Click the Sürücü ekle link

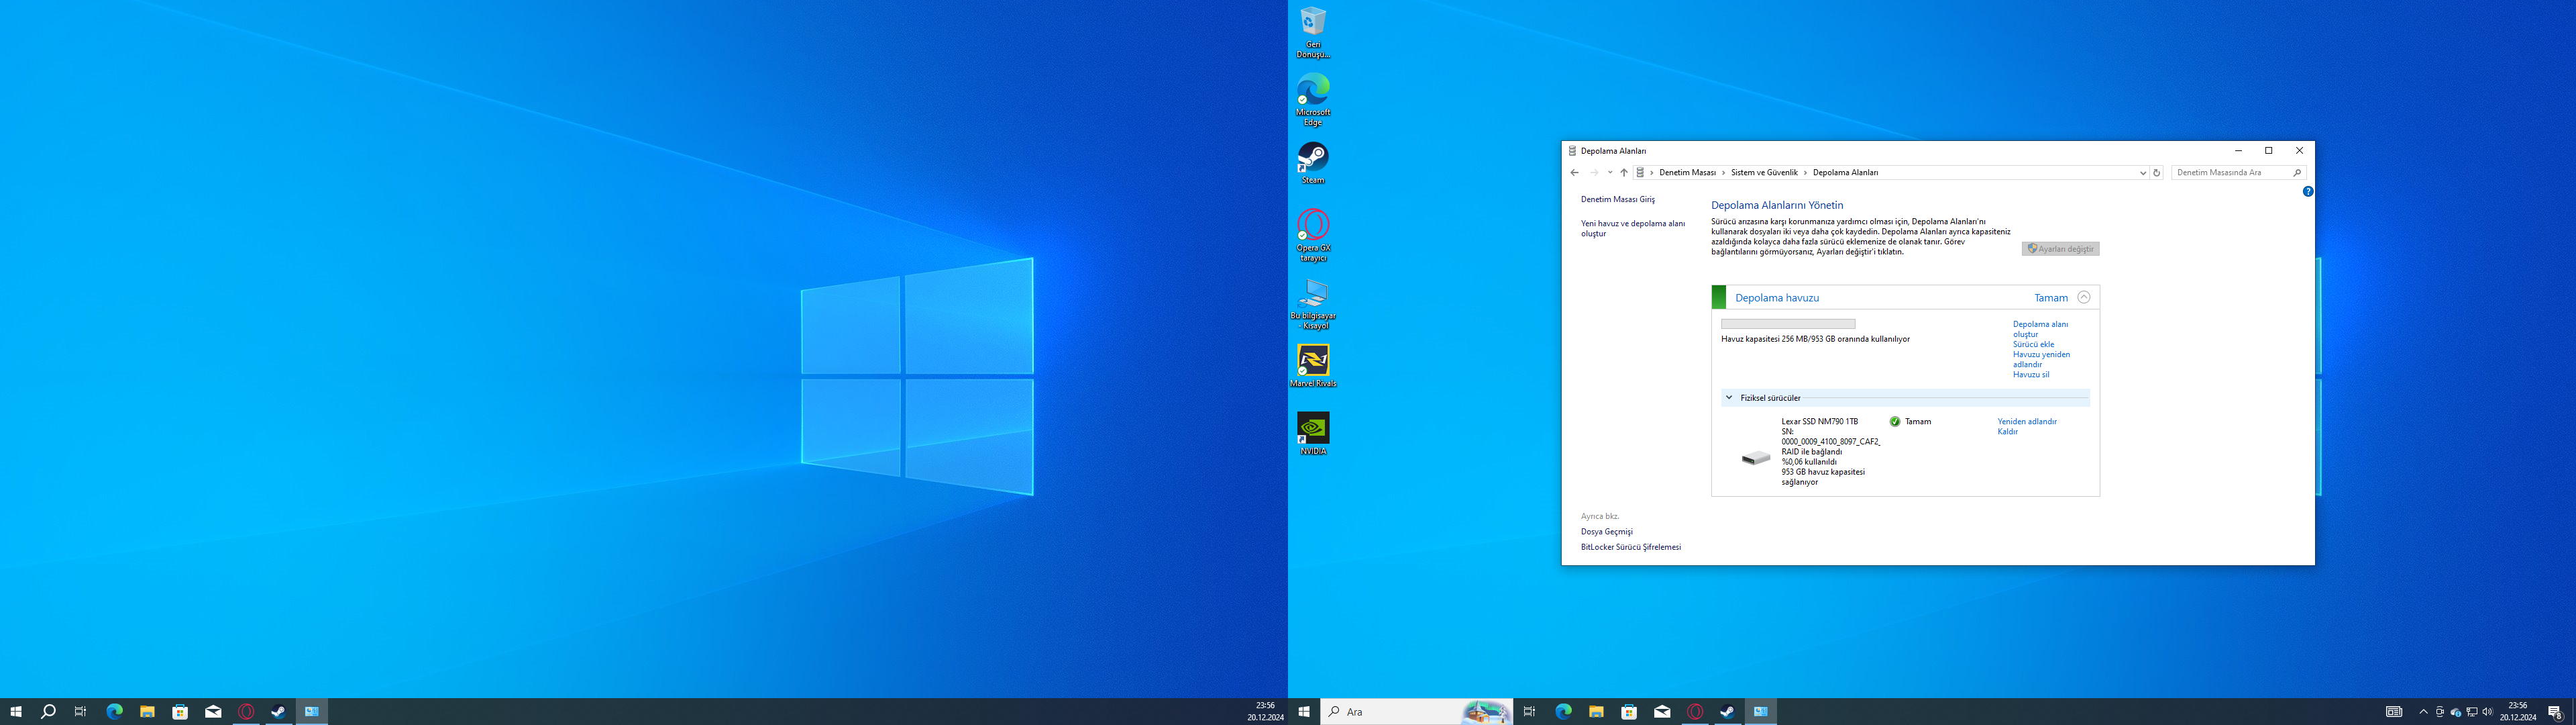tap(2033, 344)
